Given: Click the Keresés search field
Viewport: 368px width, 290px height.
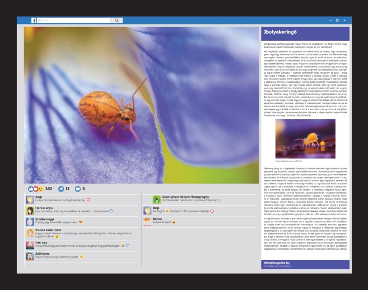Looking at the screenshot, I should coord(73,20).
